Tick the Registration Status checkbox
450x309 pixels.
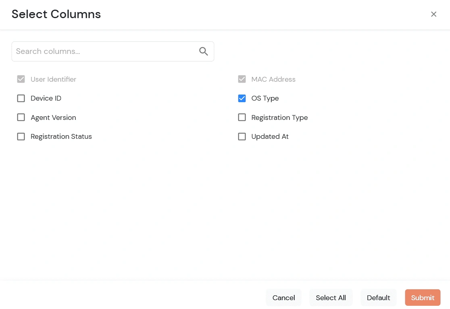tap(21, 137)
